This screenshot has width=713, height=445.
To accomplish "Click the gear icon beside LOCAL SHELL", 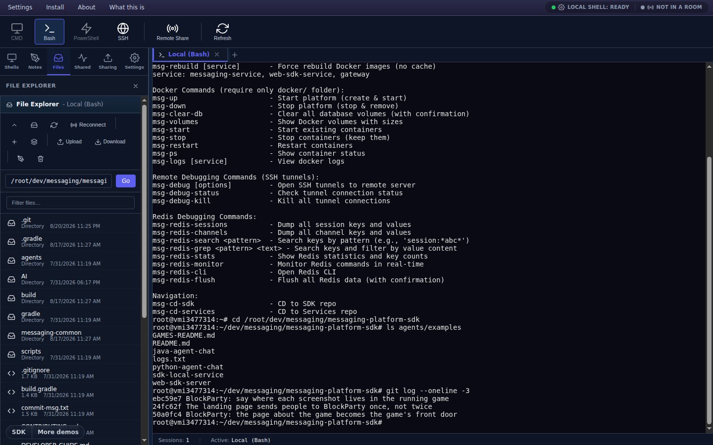I will (561, 7).
